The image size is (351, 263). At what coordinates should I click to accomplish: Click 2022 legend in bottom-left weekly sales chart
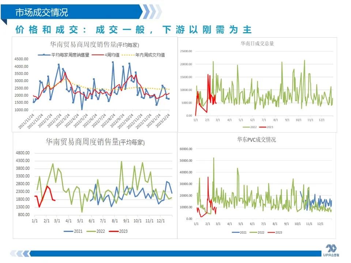[x=95, y=231]
